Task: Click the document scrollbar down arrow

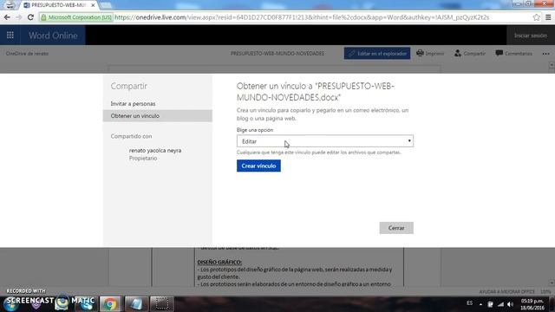Action: click(552, 283)
